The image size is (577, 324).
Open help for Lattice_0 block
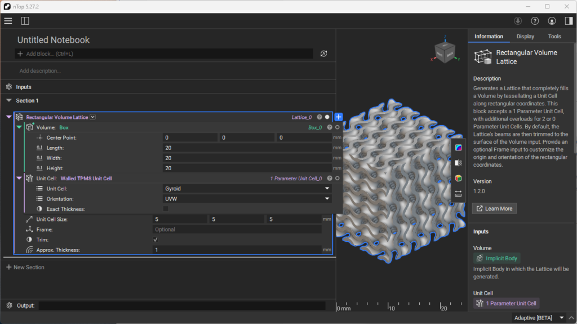coord(319,117)
